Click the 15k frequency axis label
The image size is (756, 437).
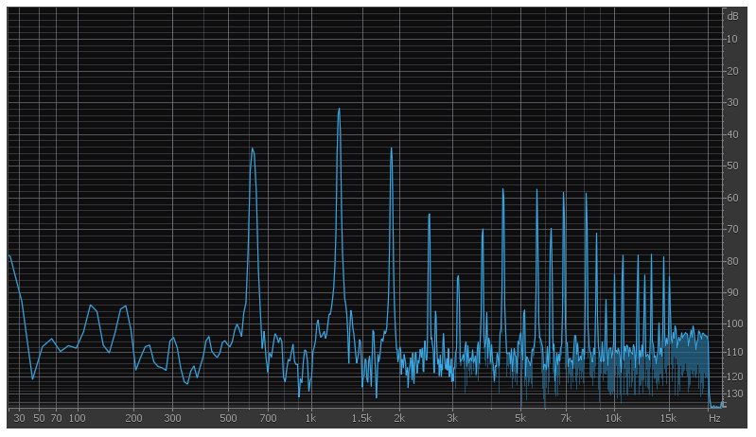[668, 418]
